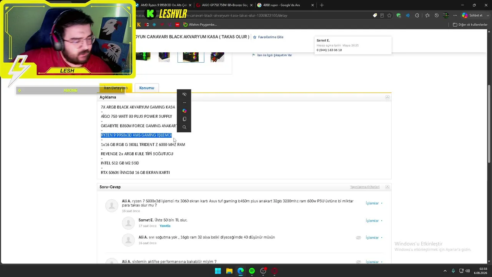The width and height of the screenshot is (492, 277).
Task: Toggle eye icon beside sıvı soğutma comment
Action: click(358, 238)
